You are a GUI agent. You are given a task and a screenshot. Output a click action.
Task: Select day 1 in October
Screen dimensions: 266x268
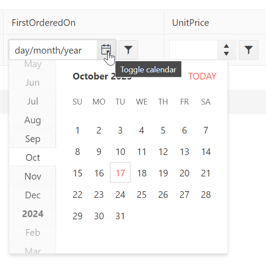click(x=78, y=130)
